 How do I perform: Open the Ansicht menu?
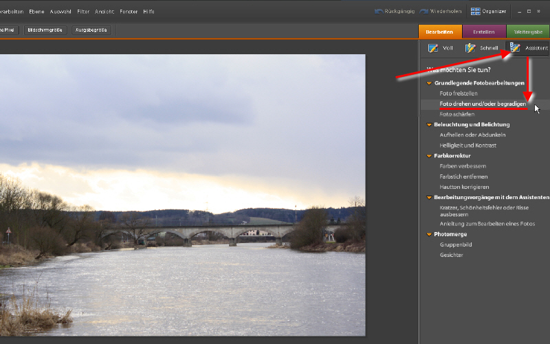(104, 12)
